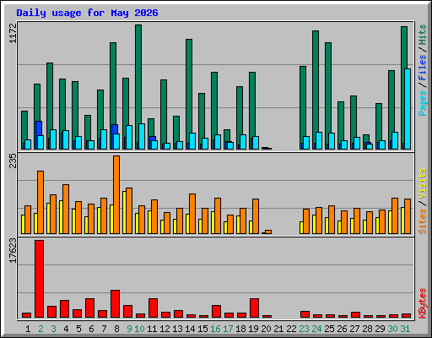The width and height of the screenshot is (432, 338).
Task: Click the day 19 axis label
Action: [x=253, y=329]
